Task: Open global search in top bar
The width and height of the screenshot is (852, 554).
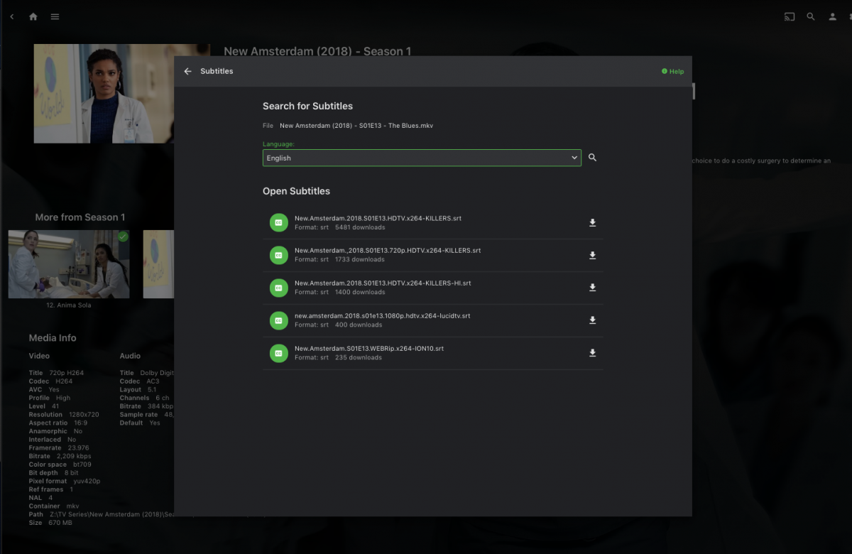Action: (811, 16)
